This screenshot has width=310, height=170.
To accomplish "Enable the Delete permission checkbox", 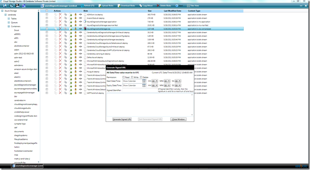I will coord(141,77).
